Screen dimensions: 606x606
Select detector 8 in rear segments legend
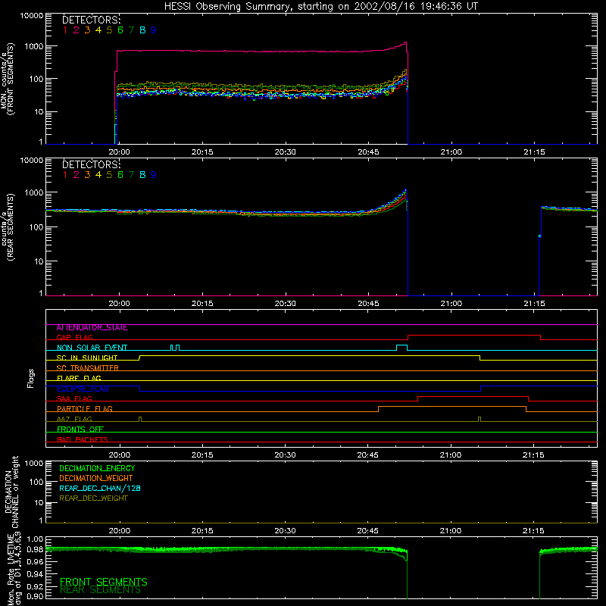(142, 175)
